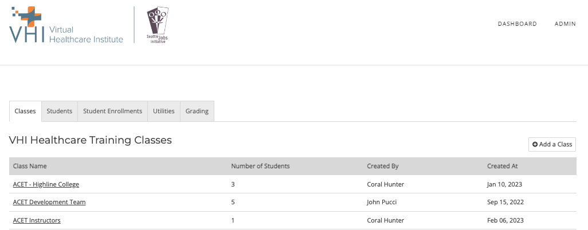Open the ACET Instructors class link
Image resolution: width=588 pixels, height=230 pixels.
pos(37,220)
